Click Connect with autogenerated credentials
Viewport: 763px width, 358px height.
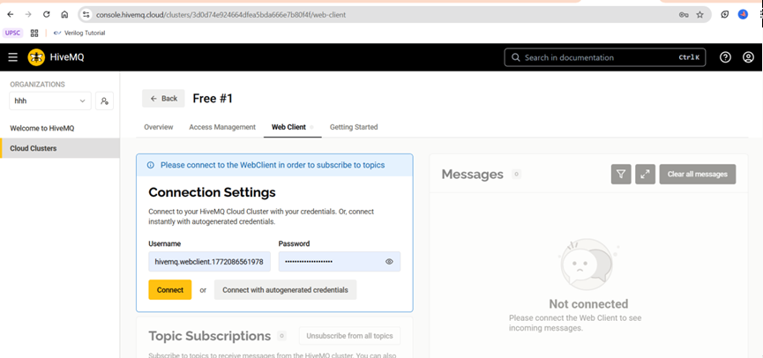coord(285,290)
